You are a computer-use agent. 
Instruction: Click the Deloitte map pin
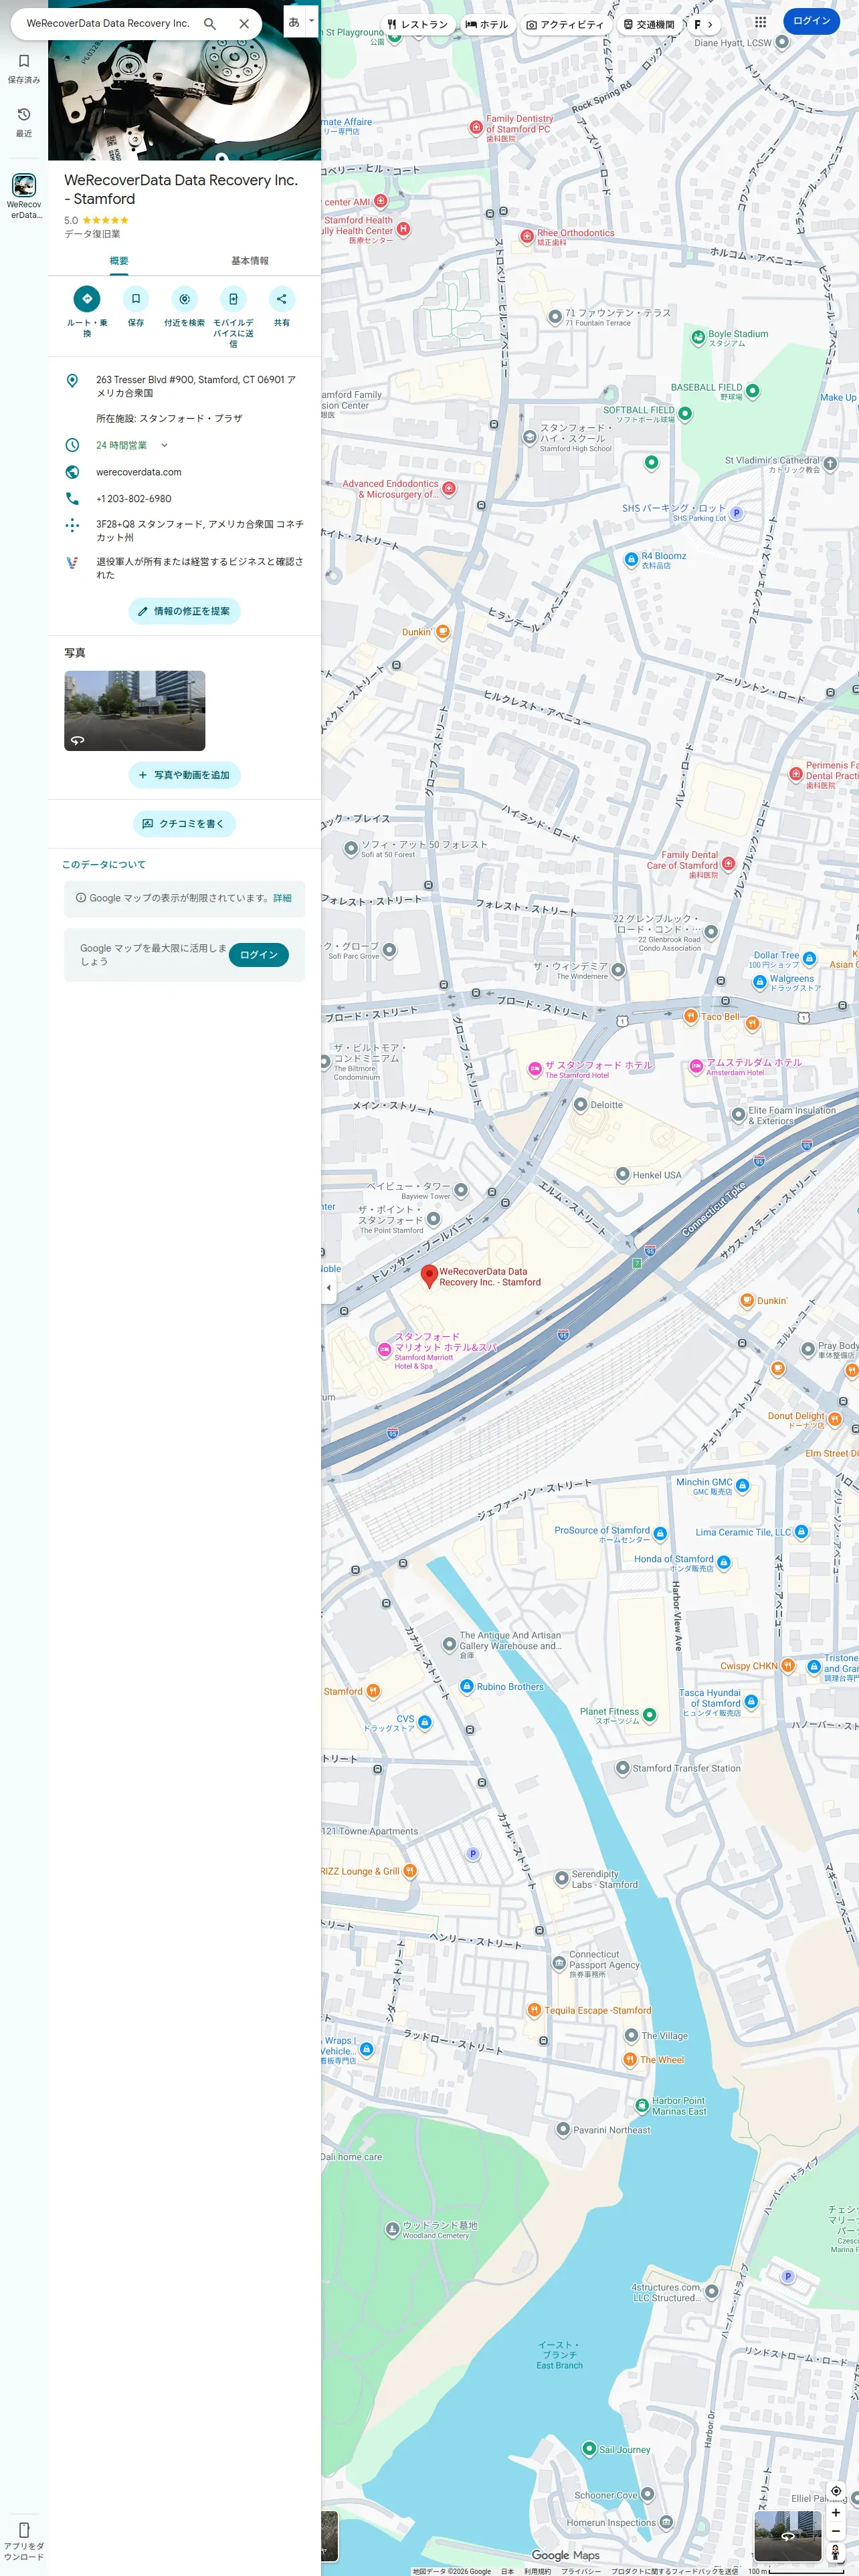[x=581, y=1104]
